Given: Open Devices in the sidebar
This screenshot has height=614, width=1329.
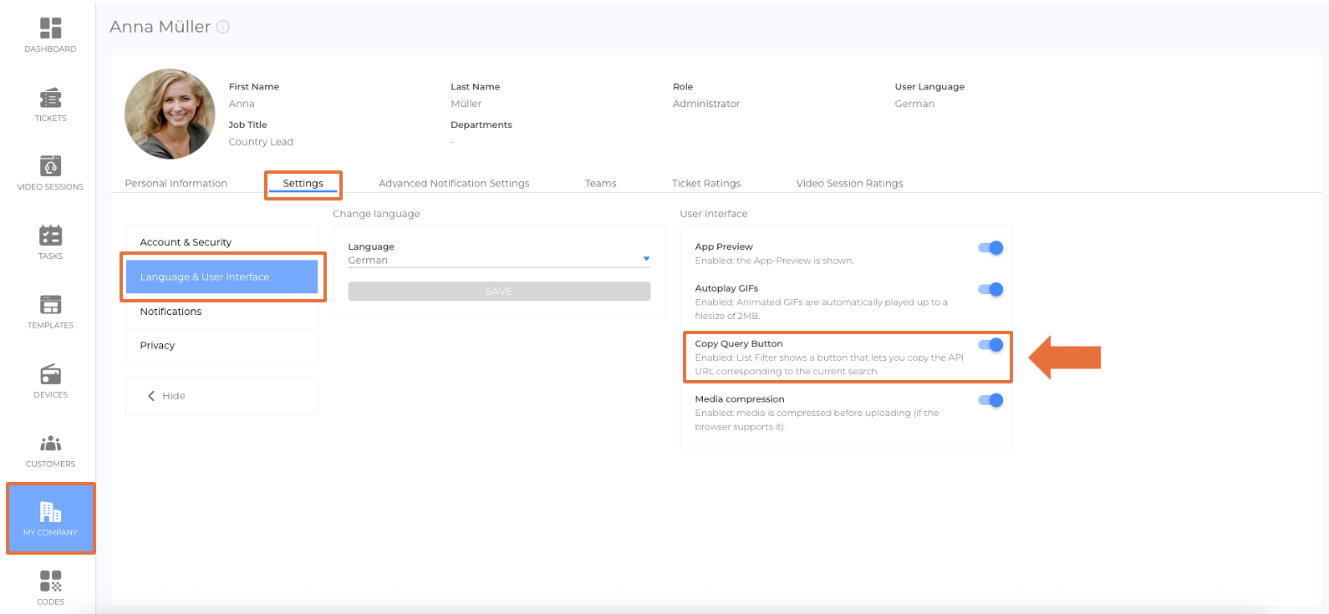Looking at the screenshot, I should pyautogui.click(x=50, y=374).
